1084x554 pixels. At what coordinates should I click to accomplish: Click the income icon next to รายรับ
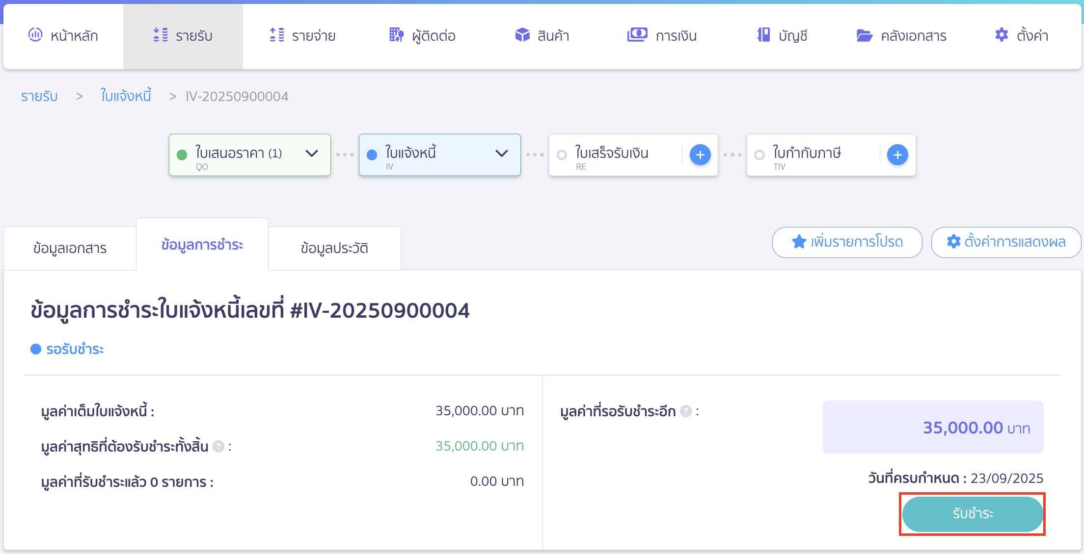[x=161, y=35]
